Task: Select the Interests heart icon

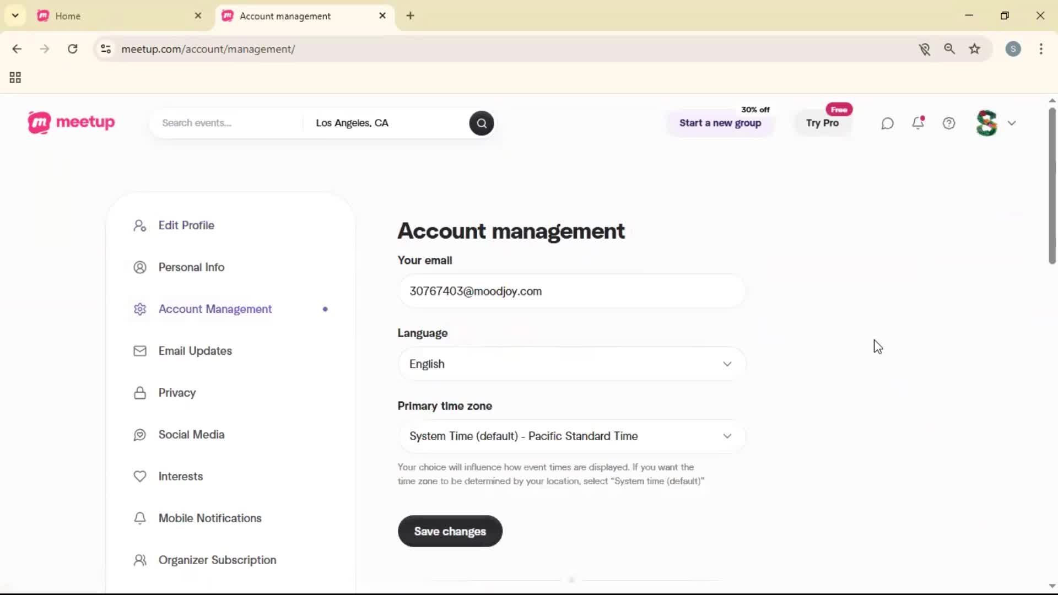Action: point(139,477)
